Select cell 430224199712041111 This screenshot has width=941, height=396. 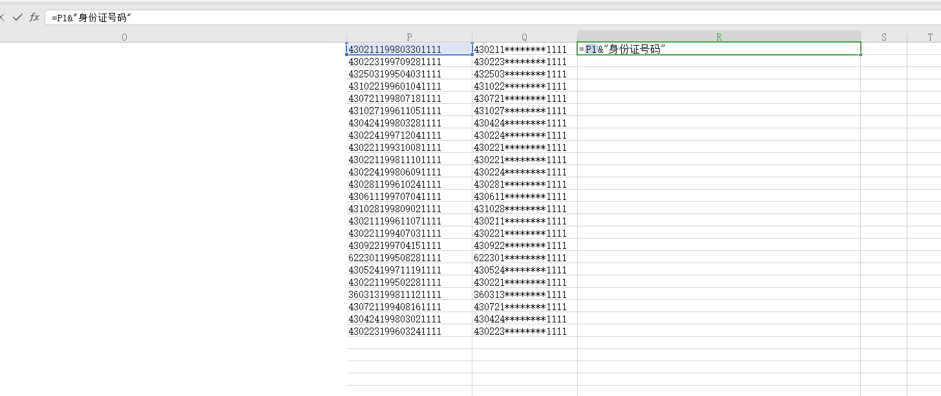click(x=409, y=135)
